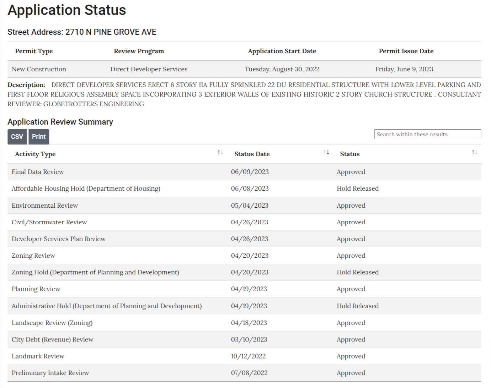Click the Application Review Summary heading
The width and height of the screenshot is (491, 388).
[60, 122]
